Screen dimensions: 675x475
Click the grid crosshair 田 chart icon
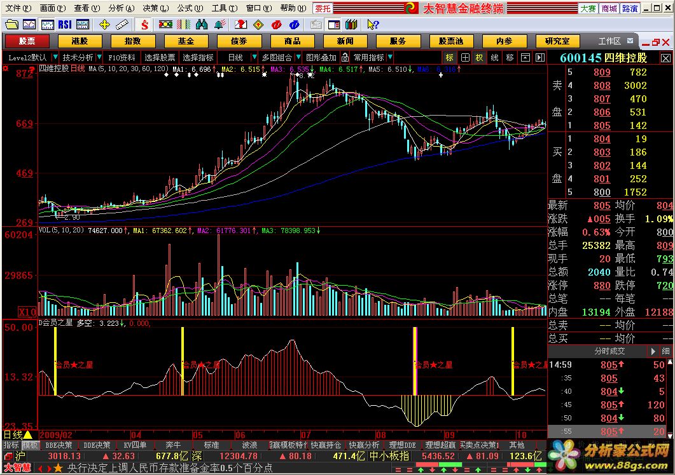pos(465,57)
